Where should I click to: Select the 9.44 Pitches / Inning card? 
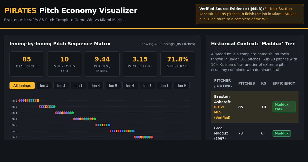tap(102, 64)
